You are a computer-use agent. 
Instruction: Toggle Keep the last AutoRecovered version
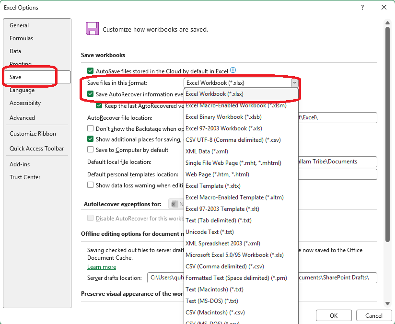[99, 105]
